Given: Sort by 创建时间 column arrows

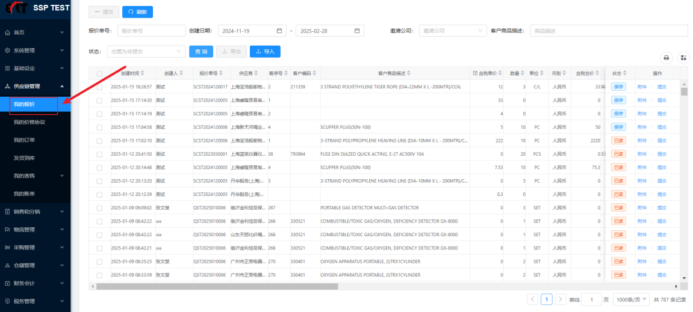Looking at the screenshot, I should [143, 73].
